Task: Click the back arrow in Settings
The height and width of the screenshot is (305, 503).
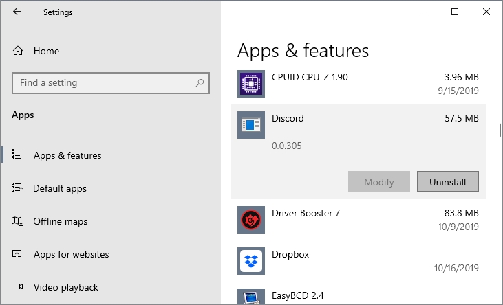Action: (x=17, y=12)
